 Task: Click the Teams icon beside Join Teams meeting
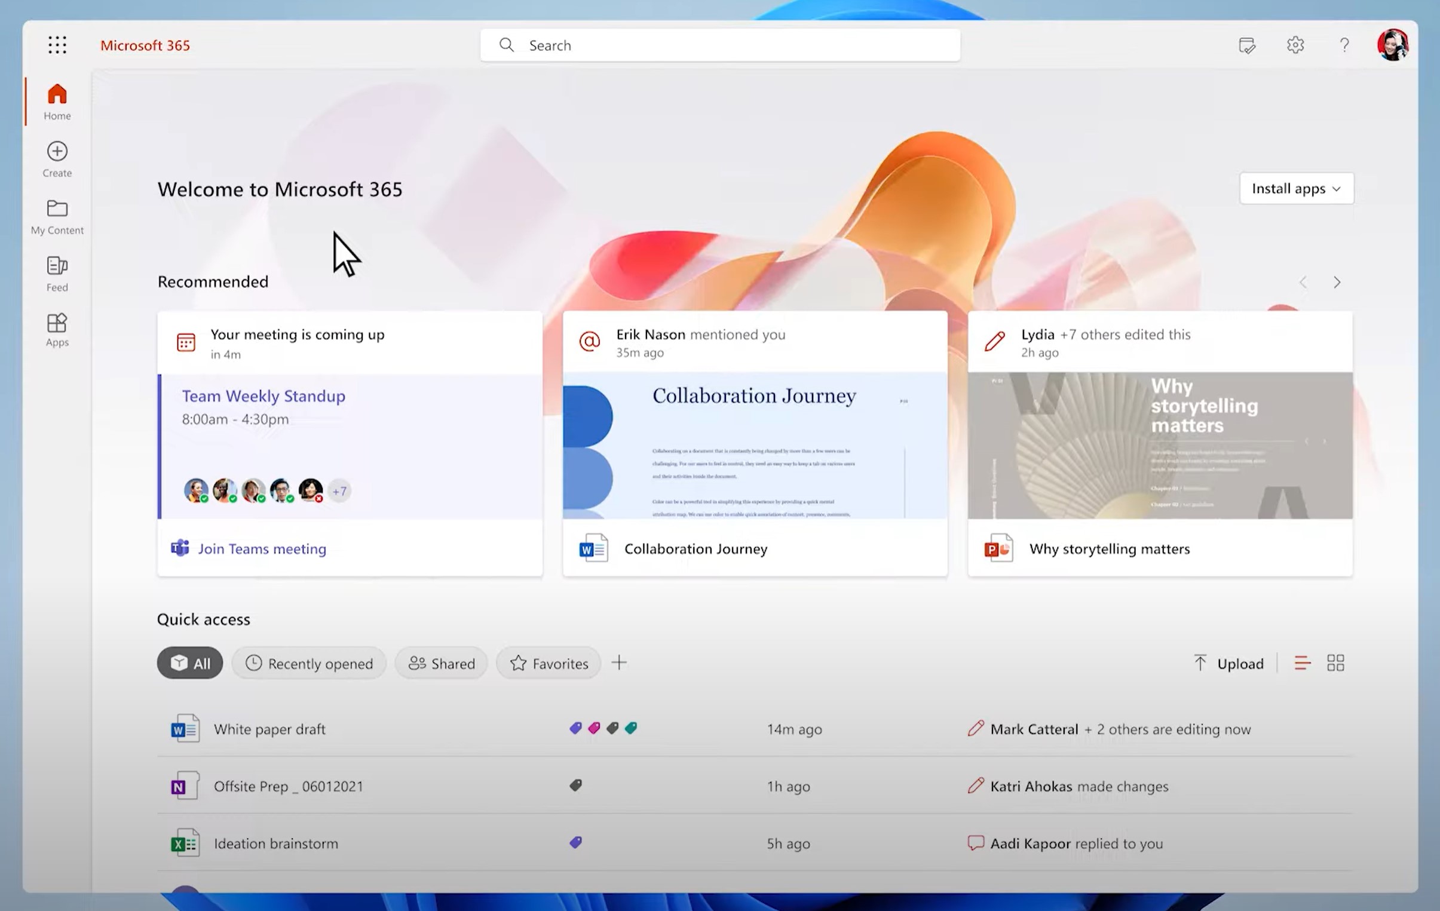click(x=180, y=548)
